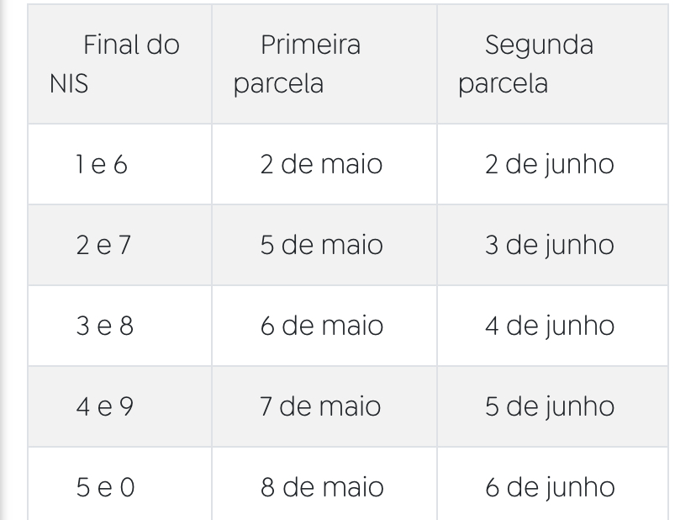Select the '5 de junho' cell
696x520 pixels.
point(550,406)
